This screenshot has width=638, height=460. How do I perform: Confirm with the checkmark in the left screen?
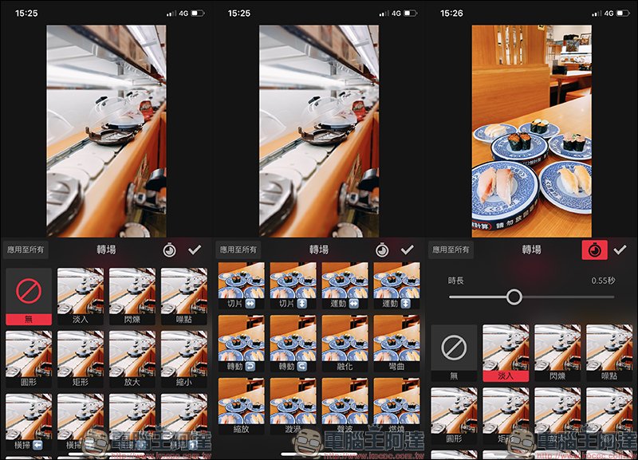195,250
